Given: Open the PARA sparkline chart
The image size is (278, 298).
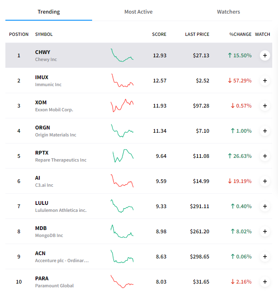Looking at the screenshot, I should (x=122, y=282).
